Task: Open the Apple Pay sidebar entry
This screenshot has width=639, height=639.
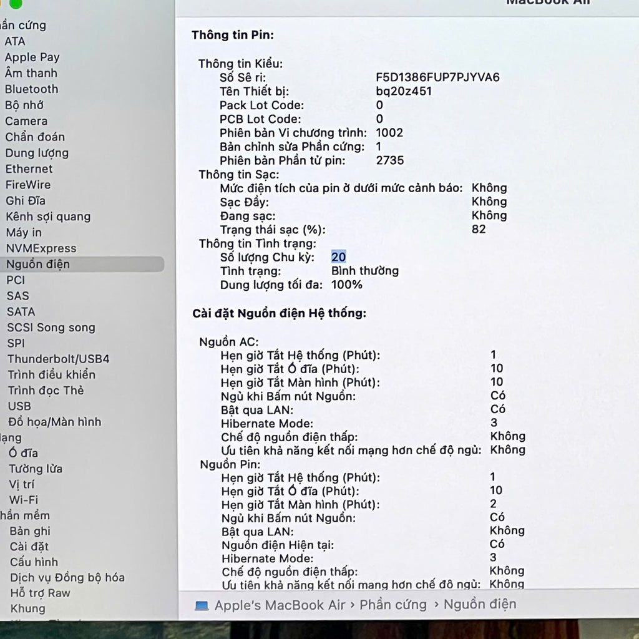Action: click(x=32, y=57)
